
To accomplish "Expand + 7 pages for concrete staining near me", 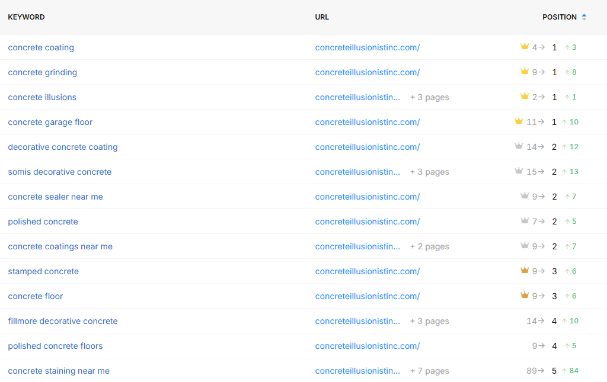I will (x=430, y=371).
